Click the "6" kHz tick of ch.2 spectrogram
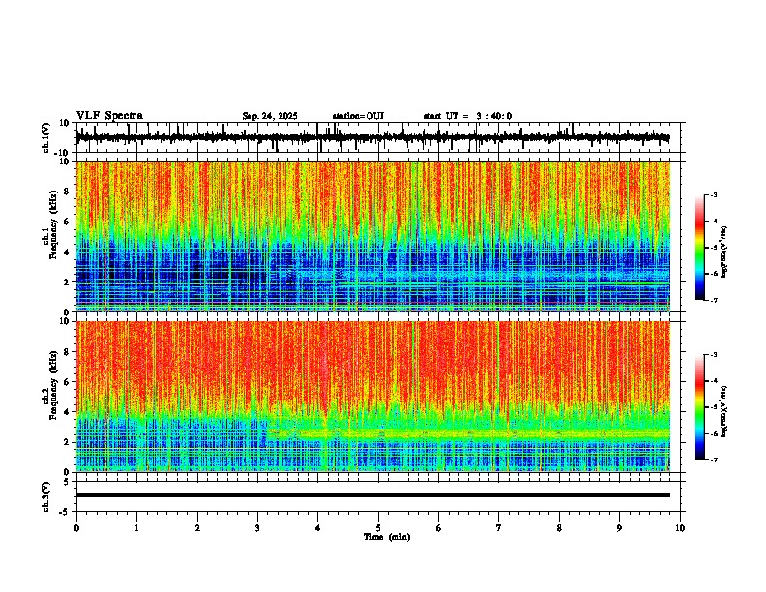 click(x=68, y=382)
